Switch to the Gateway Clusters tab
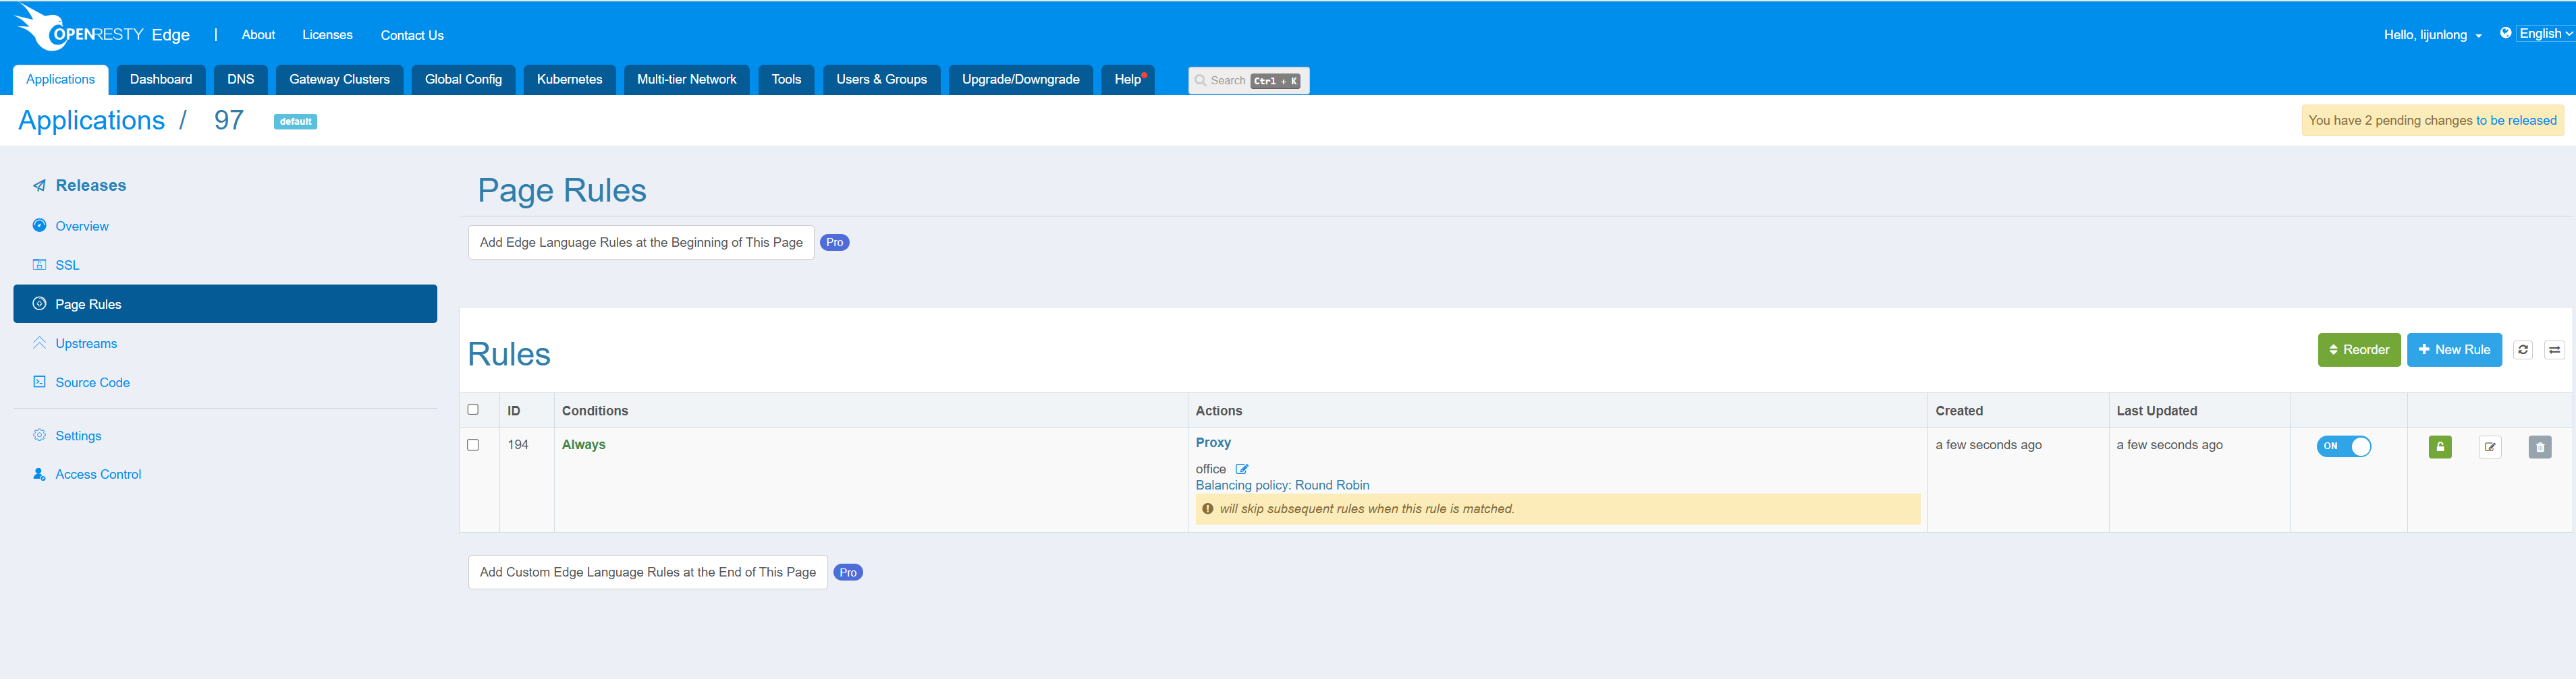This screenshot has height=679, width=2576. point(339,80)
